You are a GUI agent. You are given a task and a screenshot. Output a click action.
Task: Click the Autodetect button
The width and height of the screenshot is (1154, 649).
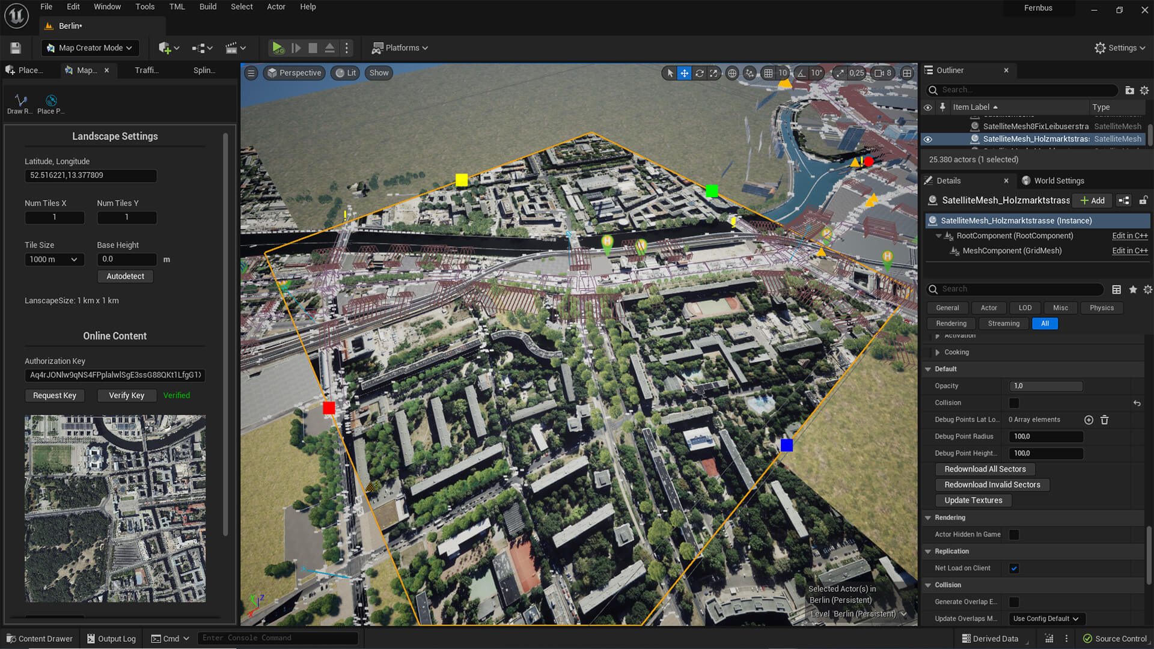coord(126,276)
